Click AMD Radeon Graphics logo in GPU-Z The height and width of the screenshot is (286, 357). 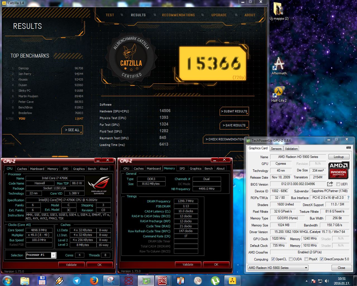point(338,170)
